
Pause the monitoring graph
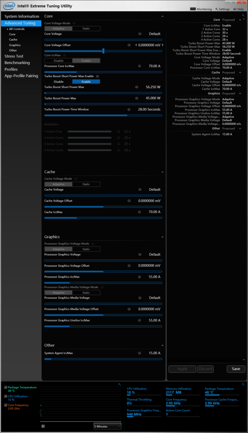coord(43,426)
